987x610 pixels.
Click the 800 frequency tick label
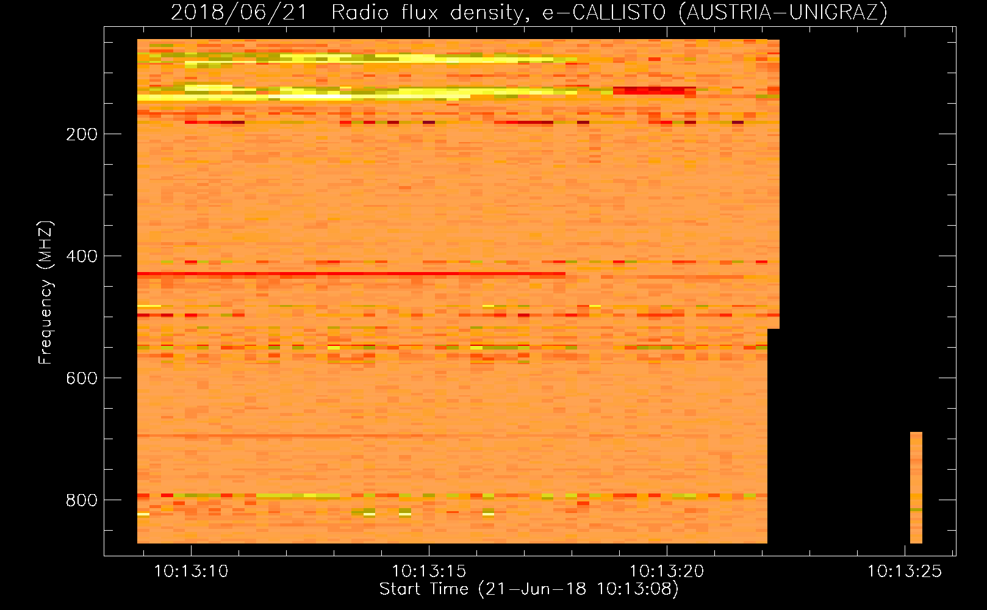pyautogui.click(x=82, y=500)
